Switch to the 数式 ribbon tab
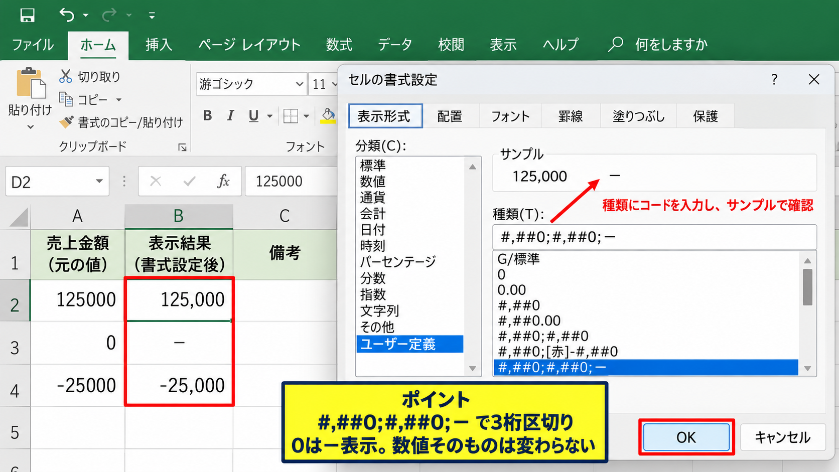This screenshot has height=472, width=839. tap(339, 45)
